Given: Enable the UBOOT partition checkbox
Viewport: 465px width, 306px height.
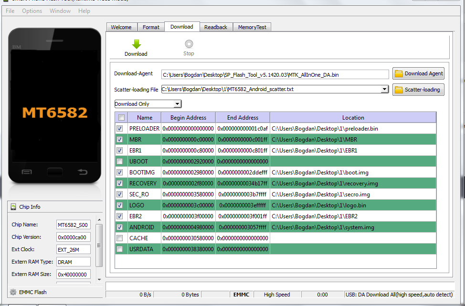Looking at the screenshot, I should tap(120, 162).
